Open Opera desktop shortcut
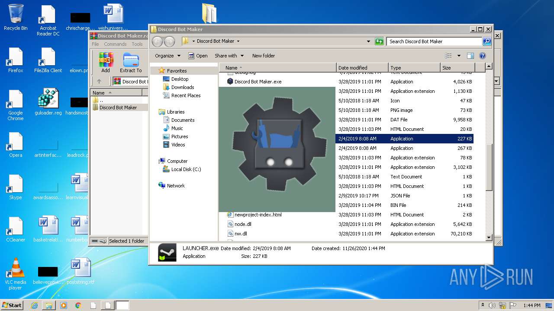The width and height of the screenshot is (554, 311). point(16,145)
